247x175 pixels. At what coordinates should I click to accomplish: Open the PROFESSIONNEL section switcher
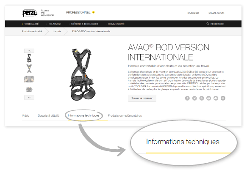tap(80, 12)
